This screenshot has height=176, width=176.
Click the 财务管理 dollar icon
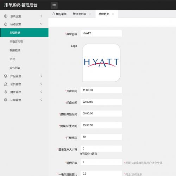click(x=6, y=92)
